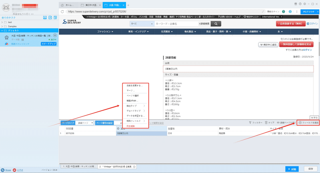
Task: Open the 特殊フィールド submenu
Action: (x=136, y=121)
